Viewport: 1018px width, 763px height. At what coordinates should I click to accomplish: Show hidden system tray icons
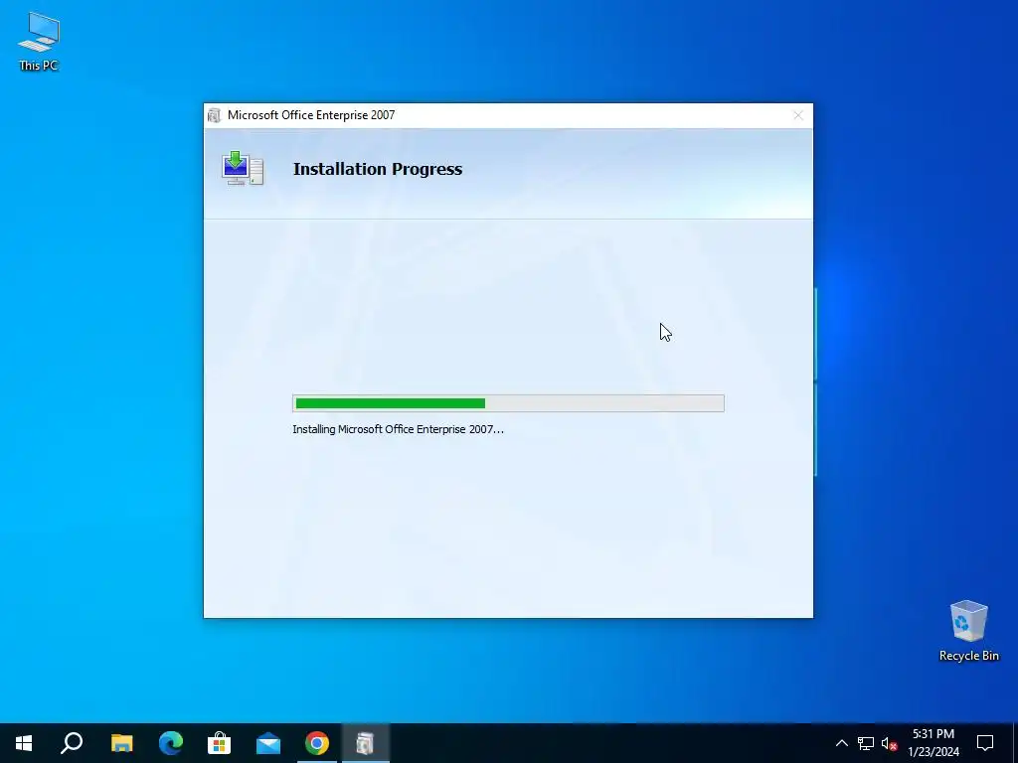click(x=841, y=743)
